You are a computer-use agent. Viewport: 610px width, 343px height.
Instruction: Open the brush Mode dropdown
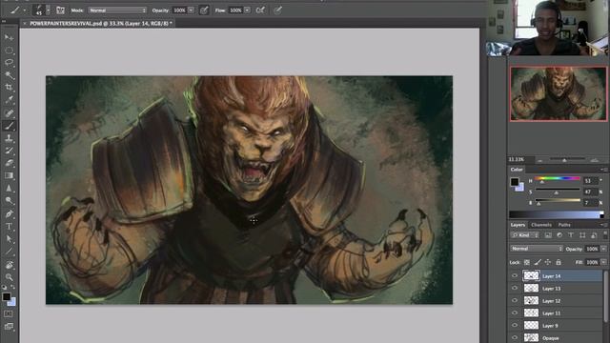[117, 10]
